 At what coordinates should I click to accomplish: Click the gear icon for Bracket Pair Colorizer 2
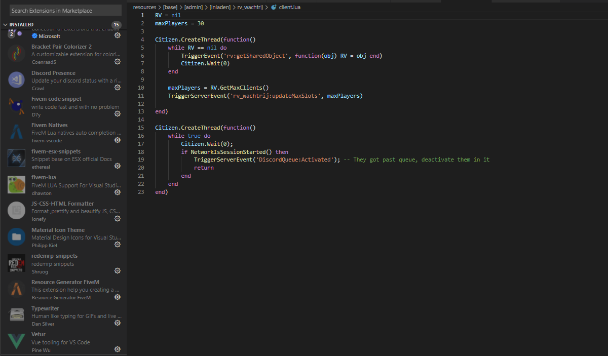click(118, 62)
